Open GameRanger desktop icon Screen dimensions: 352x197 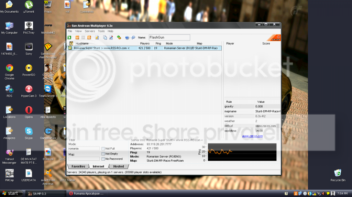coord(48,133)
